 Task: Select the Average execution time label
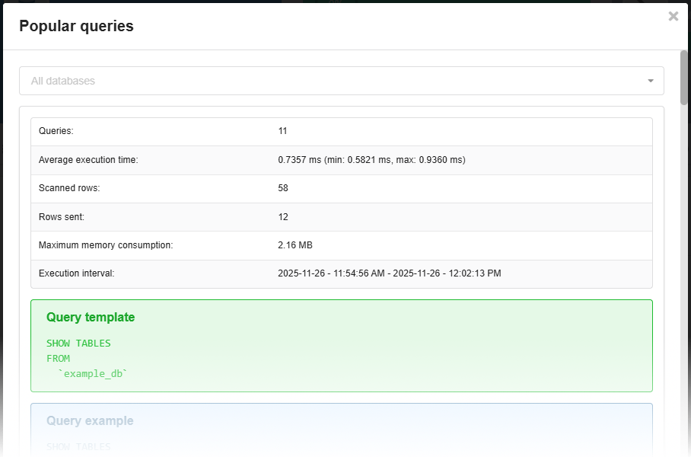(x=88, y=160)
